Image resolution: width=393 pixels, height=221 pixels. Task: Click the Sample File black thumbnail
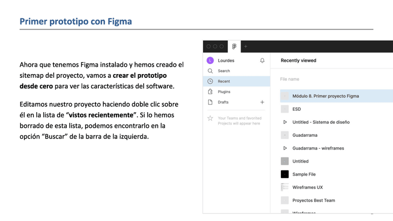tap(285, 174)
